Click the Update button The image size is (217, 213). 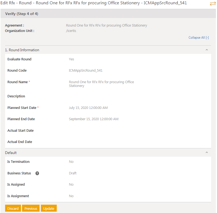pyautogui.click(x=49, y=208)
